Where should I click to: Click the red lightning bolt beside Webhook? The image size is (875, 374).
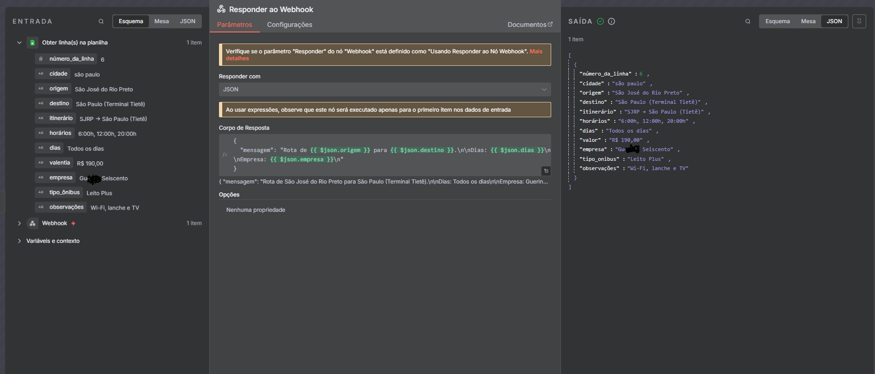(73, 223)
